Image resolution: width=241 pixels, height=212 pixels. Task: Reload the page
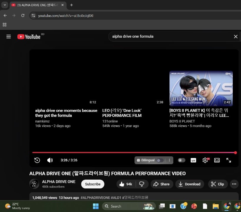(23, 16)
